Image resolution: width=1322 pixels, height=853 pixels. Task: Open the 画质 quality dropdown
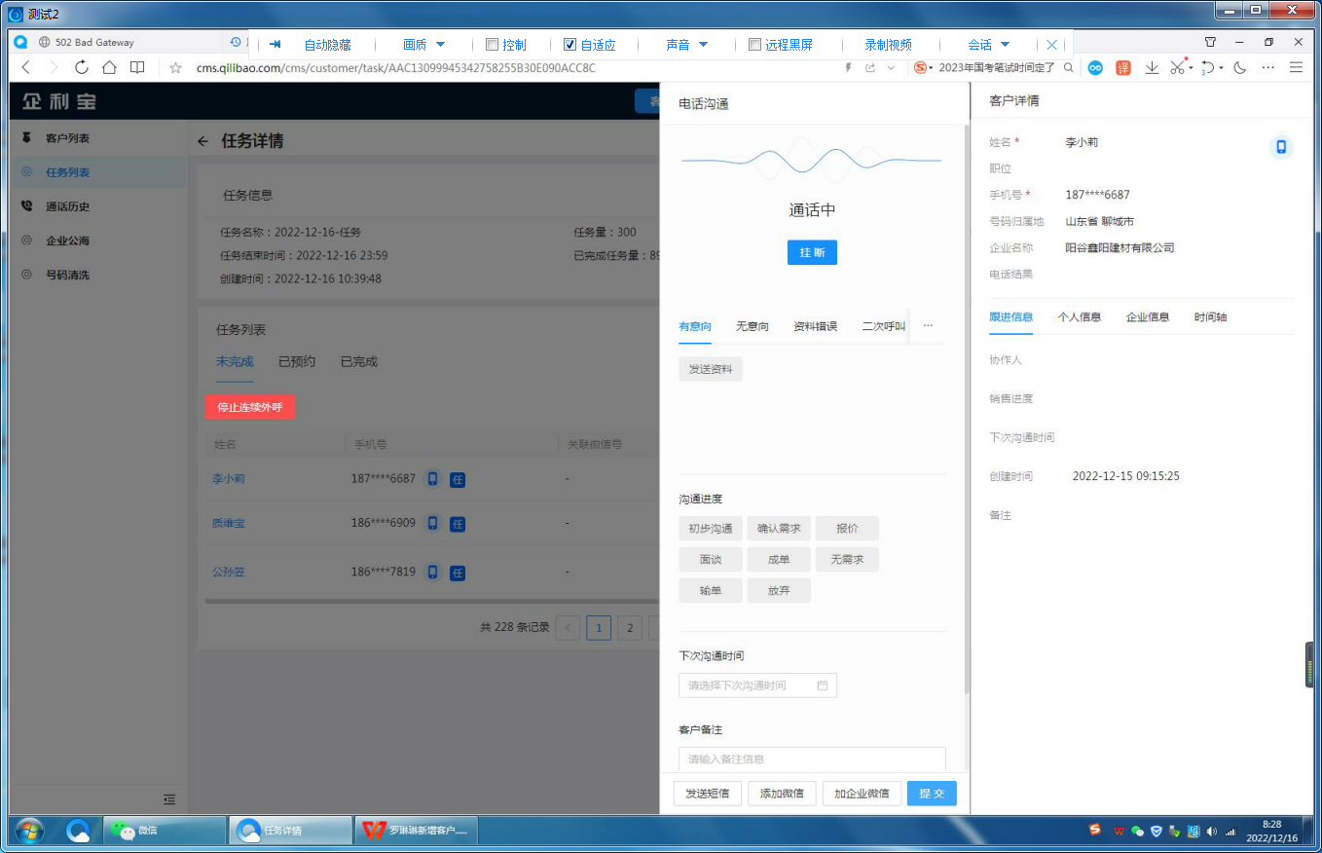[x=423, y=45]
